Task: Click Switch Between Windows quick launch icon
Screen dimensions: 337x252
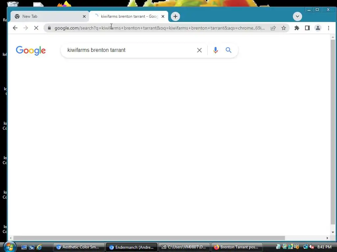Action: (x=32, y=247)
